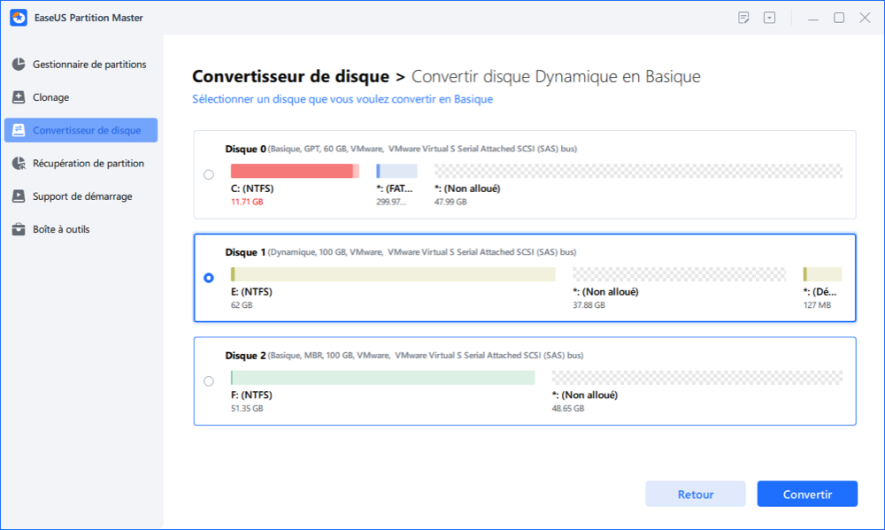This screenshot has height=530, width=885.
Task: Click the green F: (NTFS) partition bar
Action: [x=382, y=378]
